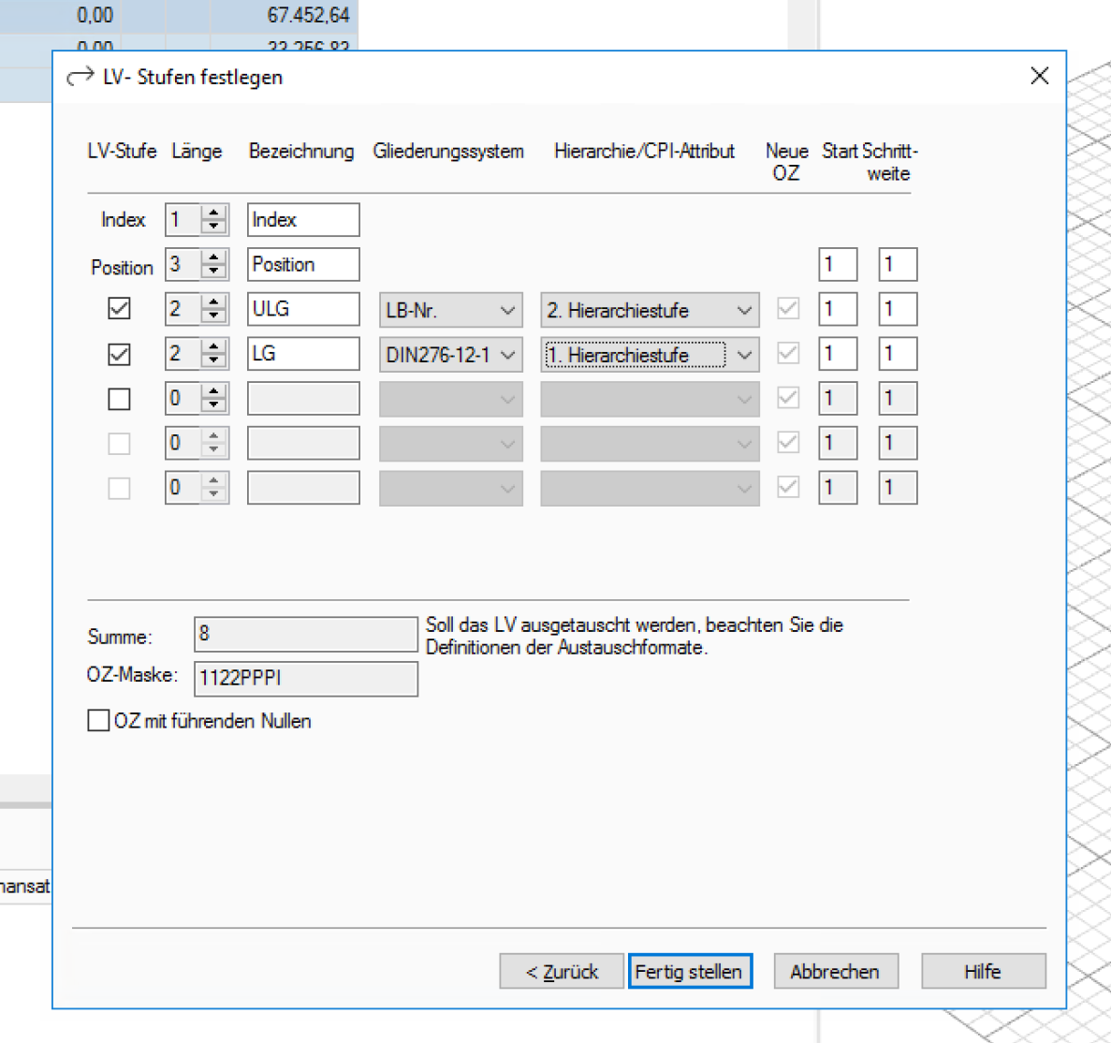Image resolution: width=1111 pixels, height=1043 pixels.
Task: Enable the third empty LV-Stufe checkbox
Action: click(x=119, y=399)
